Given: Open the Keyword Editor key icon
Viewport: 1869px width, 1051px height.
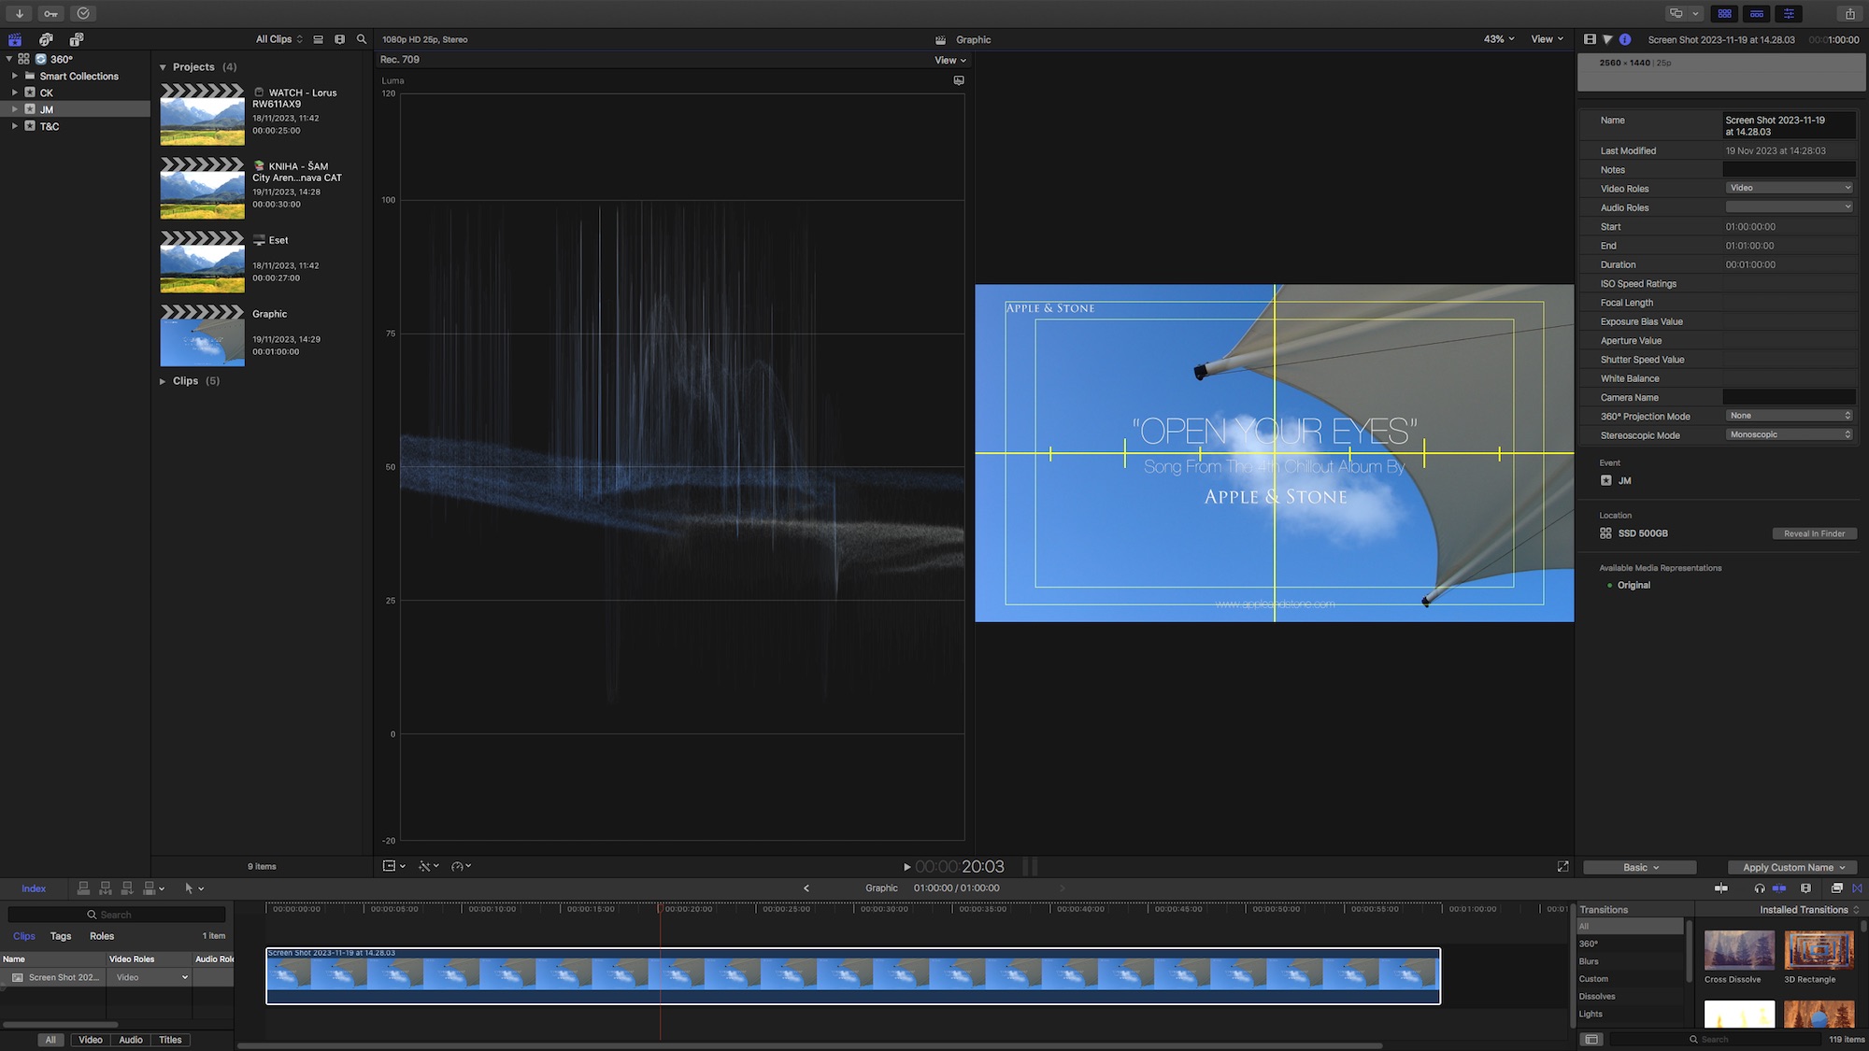Looking at the screenshot, I should click(51, 13).
